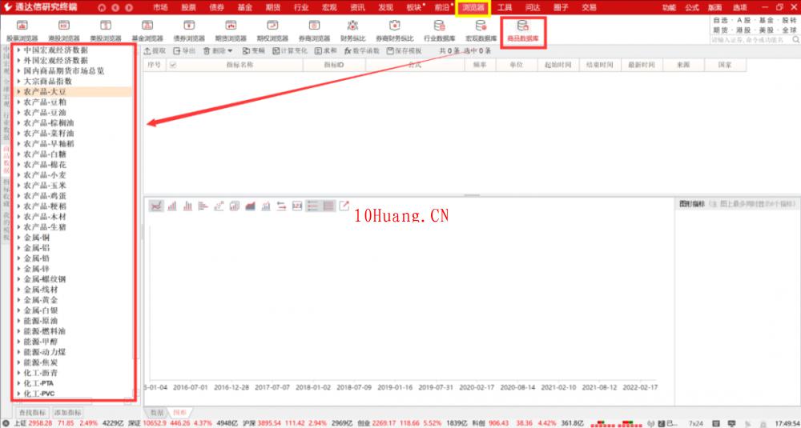
Task: Open the 删除 dropdown arrow
Action: [230, 51]
